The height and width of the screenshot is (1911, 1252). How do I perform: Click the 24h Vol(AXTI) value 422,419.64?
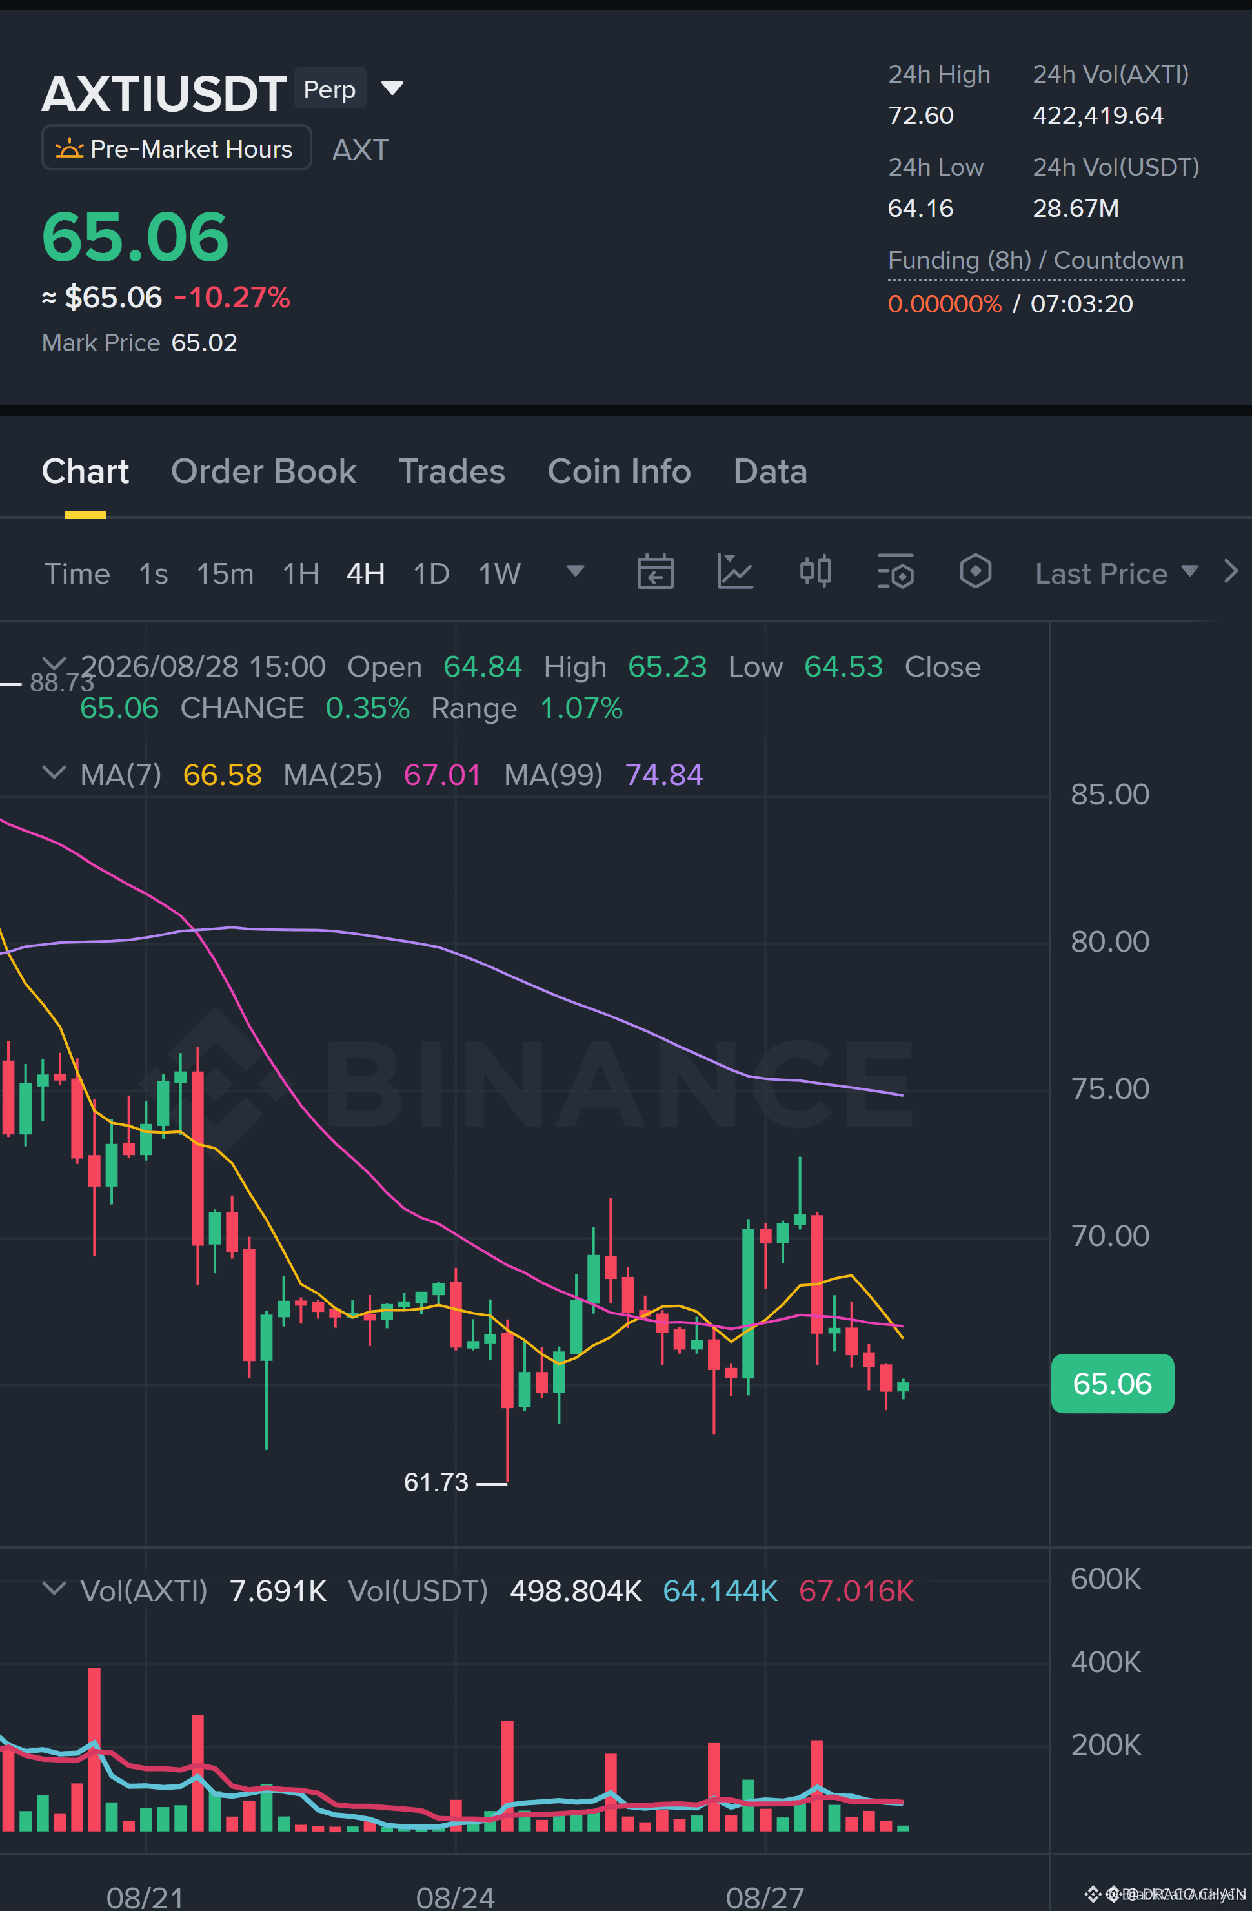tap(1098, 116)
